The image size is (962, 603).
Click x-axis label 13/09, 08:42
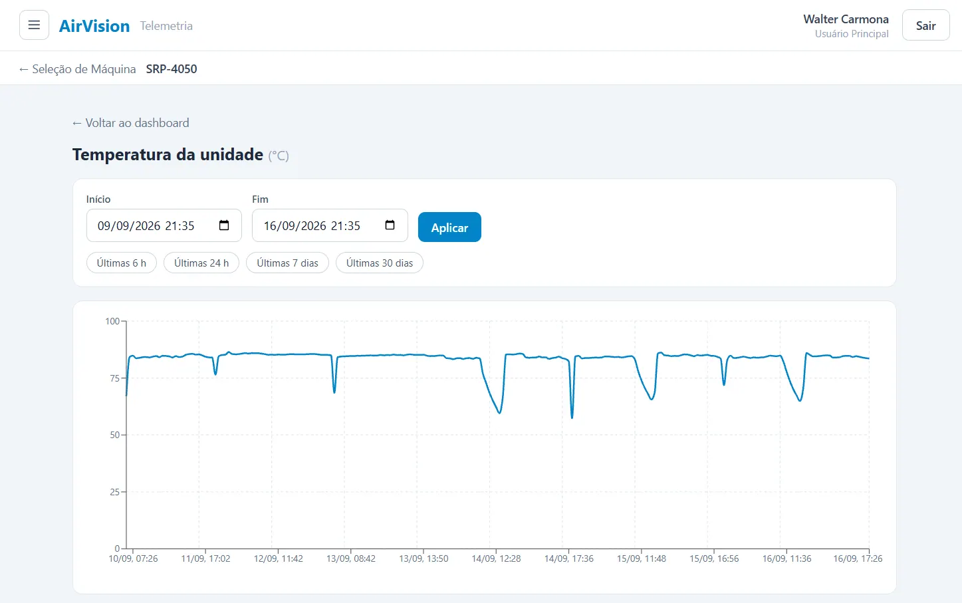[x=351, y=559]
